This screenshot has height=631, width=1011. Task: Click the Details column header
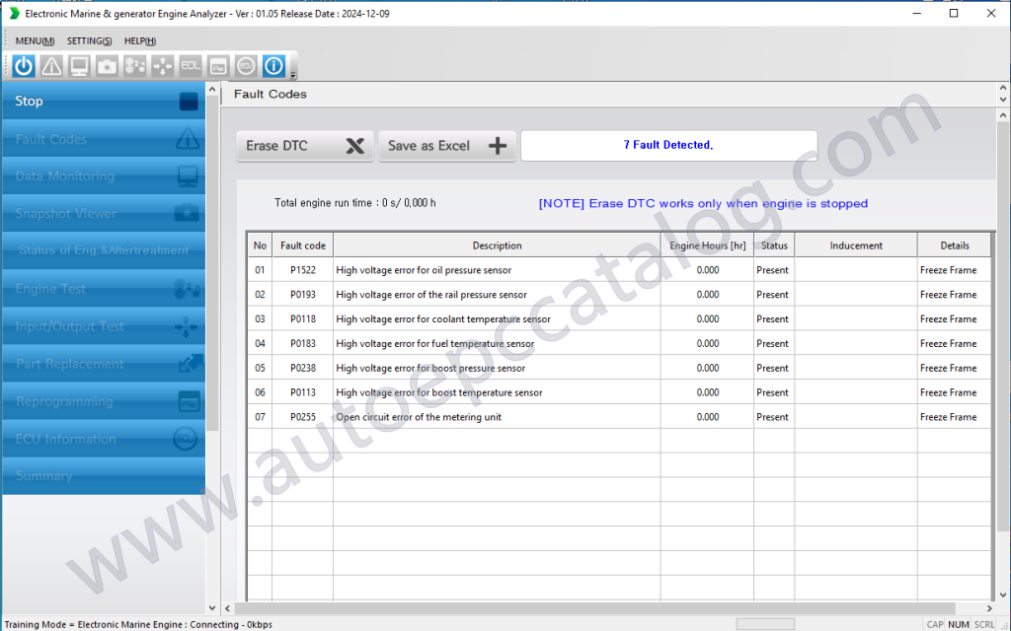(955, 245)
